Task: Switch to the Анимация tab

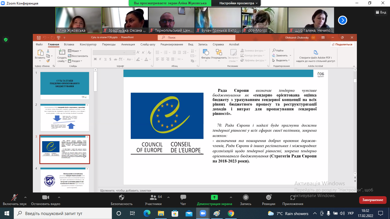Action: pyautogui.click(x=128, y=44)
